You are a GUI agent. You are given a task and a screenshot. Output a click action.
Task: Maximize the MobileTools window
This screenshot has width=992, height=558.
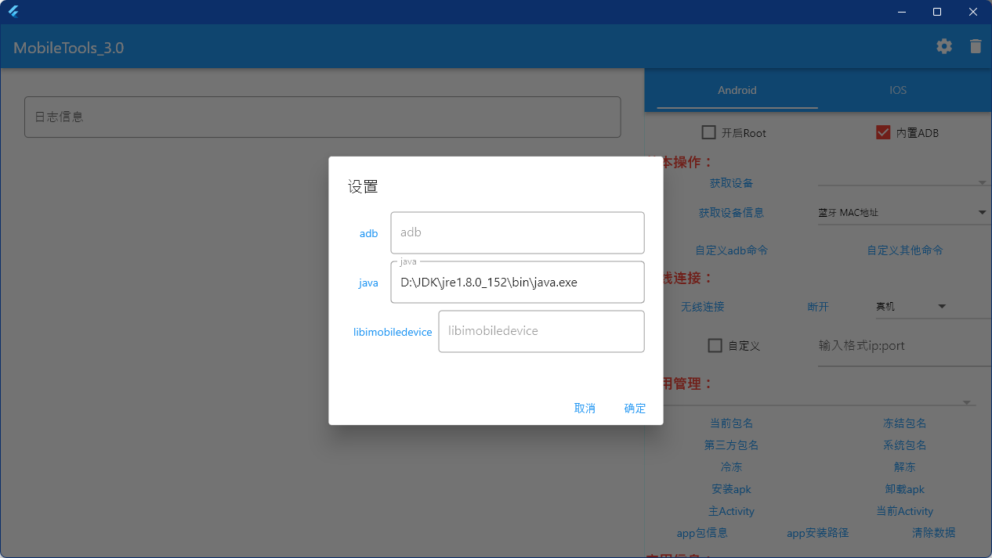pos(937,12)
